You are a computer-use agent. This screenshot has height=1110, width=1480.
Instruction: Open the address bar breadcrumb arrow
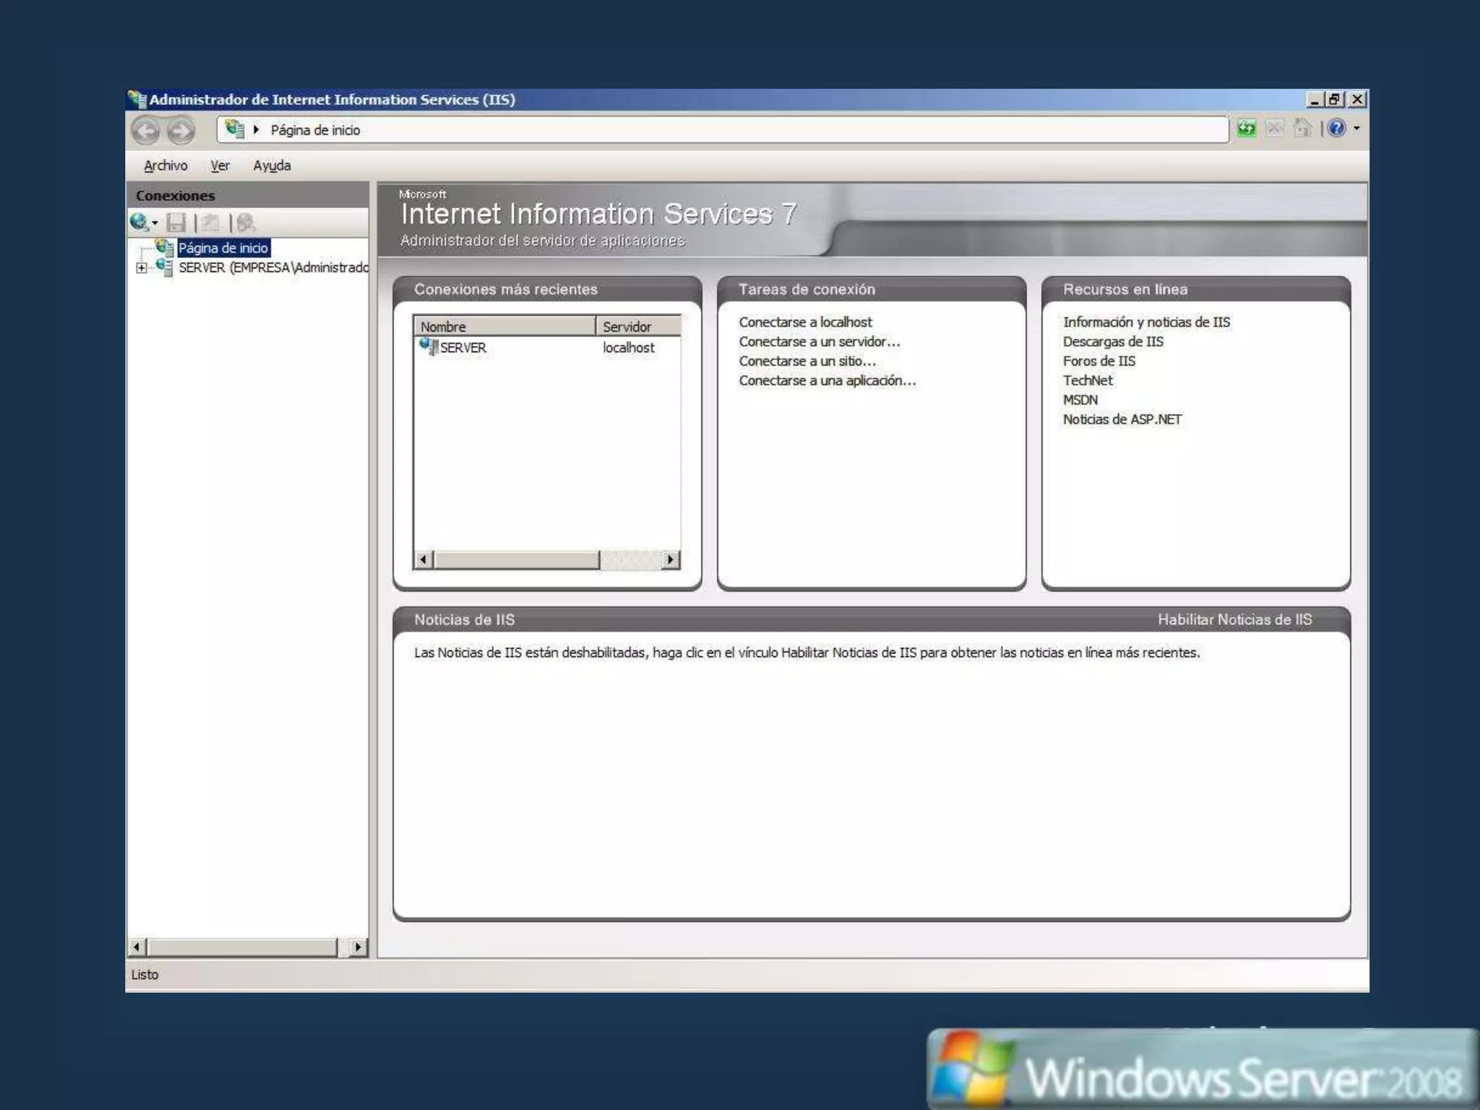click(256, 130)
